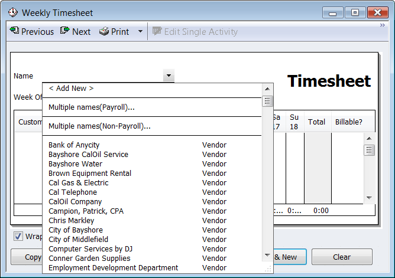Click the Weekly Timesheet clock icon
Viewport: 395px width, 278px height.
[12, 12]
